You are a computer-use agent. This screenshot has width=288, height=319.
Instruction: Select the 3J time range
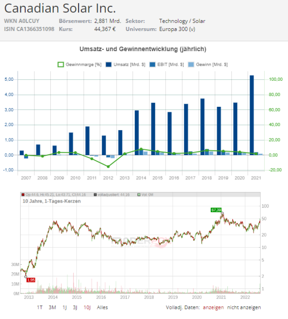point(75,308)
